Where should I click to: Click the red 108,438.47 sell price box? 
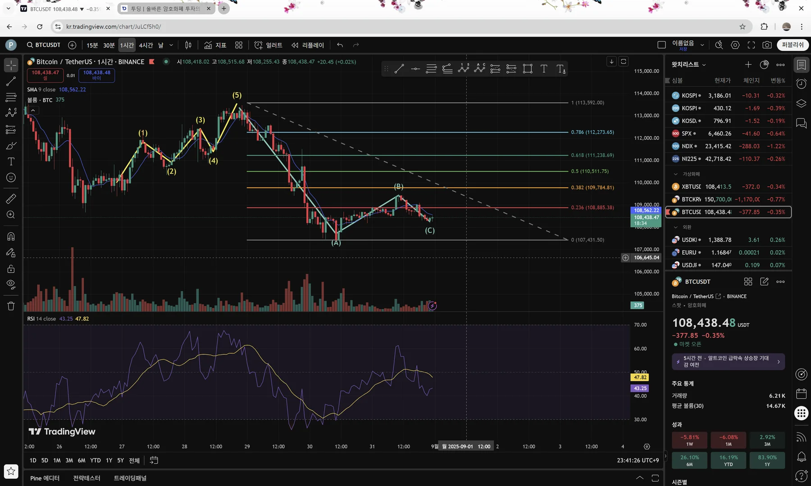[45, 75]
